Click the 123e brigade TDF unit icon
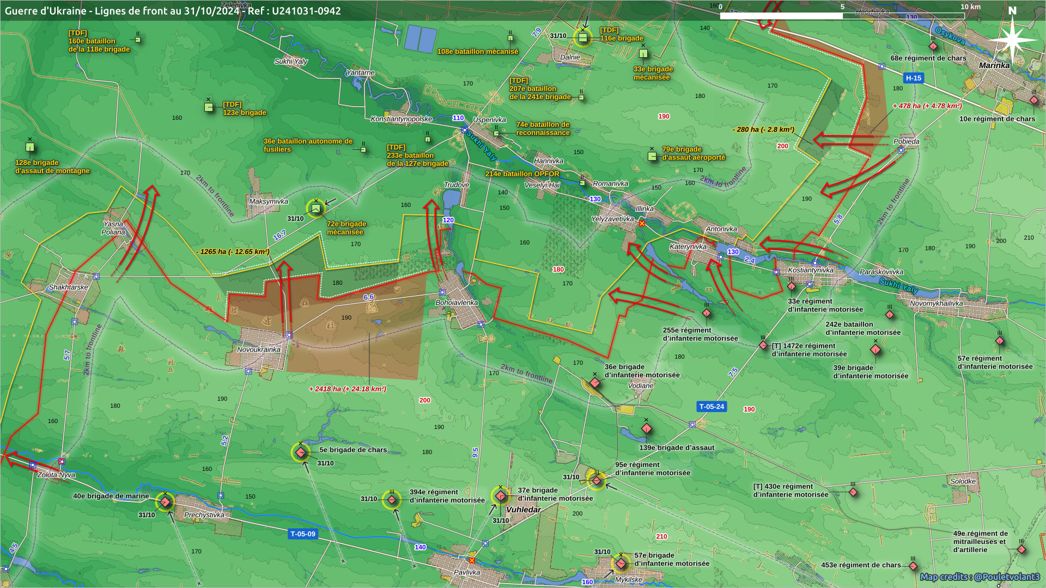Screen dimensions: 1046x588 click(209, 107)
